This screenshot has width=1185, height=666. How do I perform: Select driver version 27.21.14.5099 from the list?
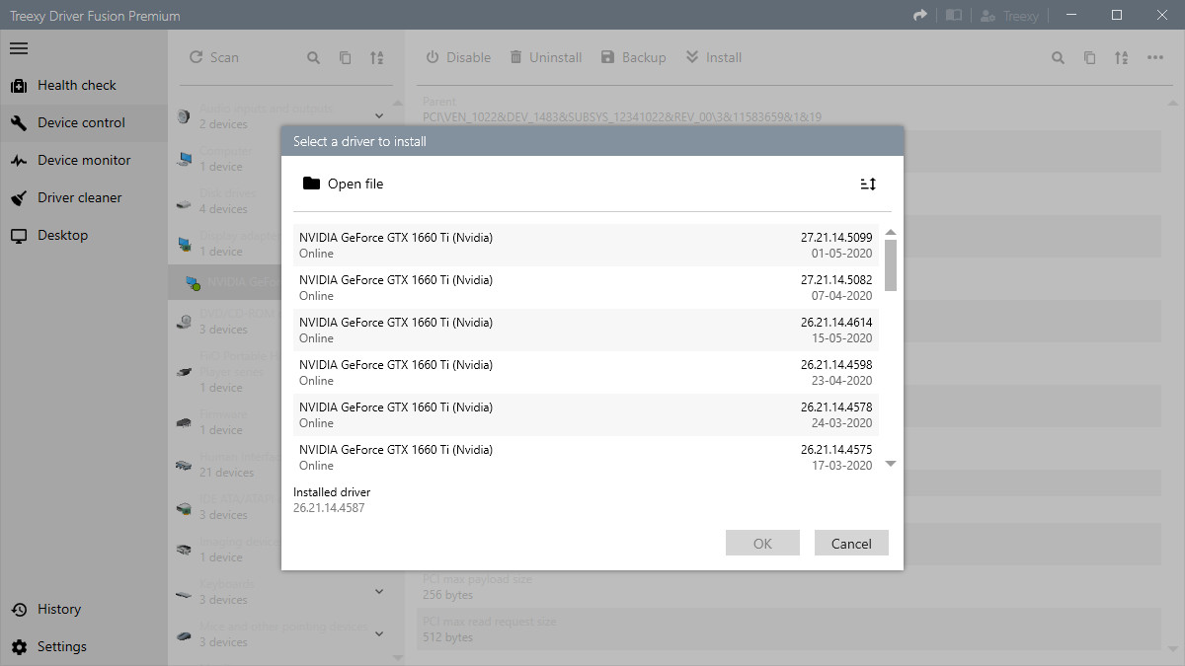(x=592, y=245)
